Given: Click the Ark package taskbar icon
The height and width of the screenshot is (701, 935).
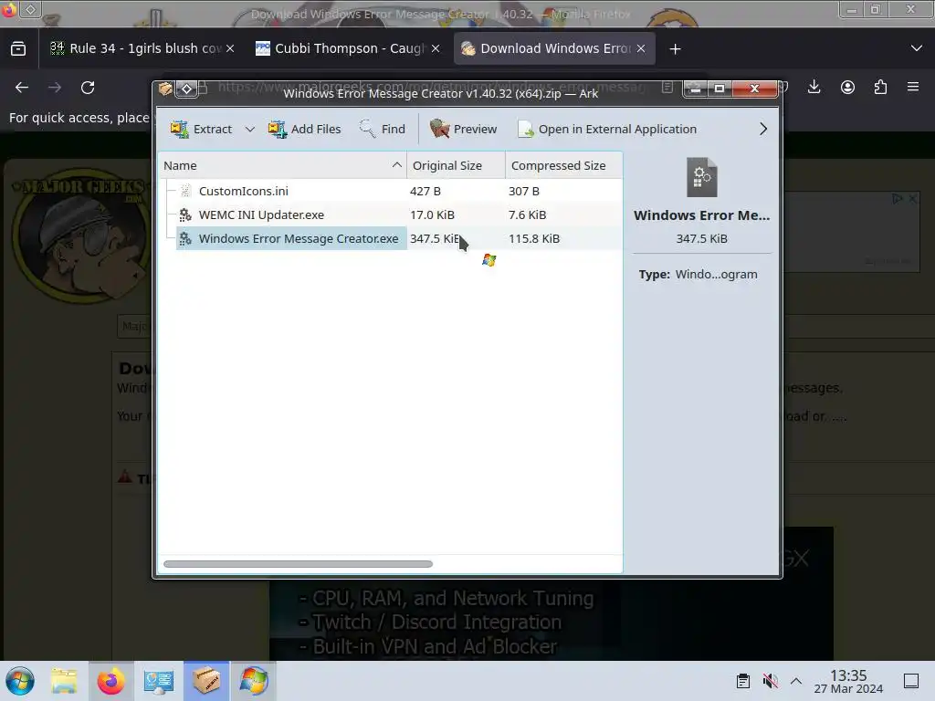Looking at the screenshot, I should pyautogui.click(x=206, y=681).
